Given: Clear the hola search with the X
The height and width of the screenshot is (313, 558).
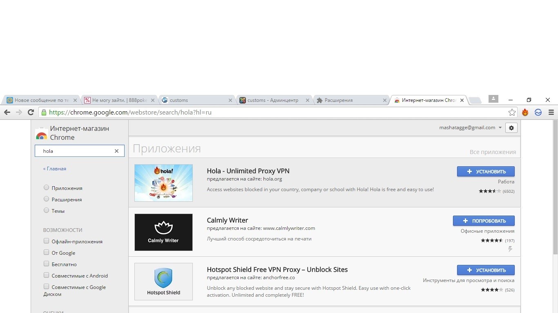Looking at the screenshot, I should pyautogui.click(x=116, y=151).
